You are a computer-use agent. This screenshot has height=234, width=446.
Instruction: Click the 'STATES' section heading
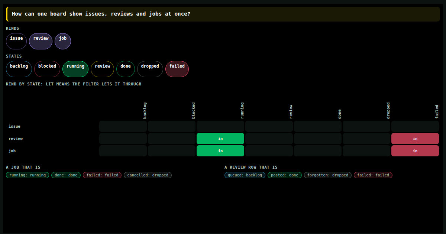tap(14, 56)
